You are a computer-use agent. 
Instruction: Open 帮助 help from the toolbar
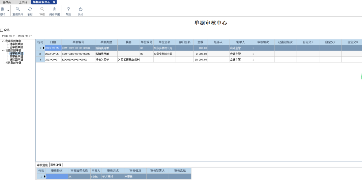[x=68, y=10]
